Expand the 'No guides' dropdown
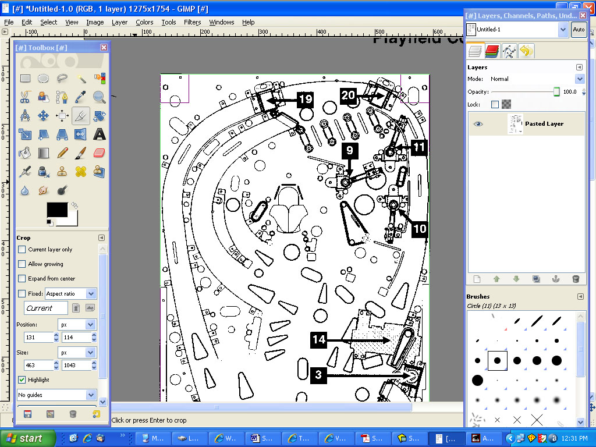 [x=91, y=395]
